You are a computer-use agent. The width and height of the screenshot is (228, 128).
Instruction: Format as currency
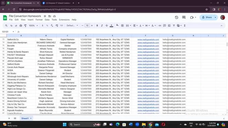pos(43,25)
